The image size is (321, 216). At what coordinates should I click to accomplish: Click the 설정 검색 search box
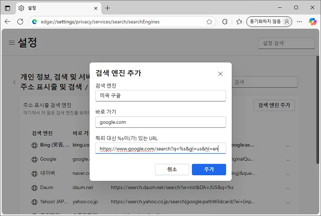286,43
